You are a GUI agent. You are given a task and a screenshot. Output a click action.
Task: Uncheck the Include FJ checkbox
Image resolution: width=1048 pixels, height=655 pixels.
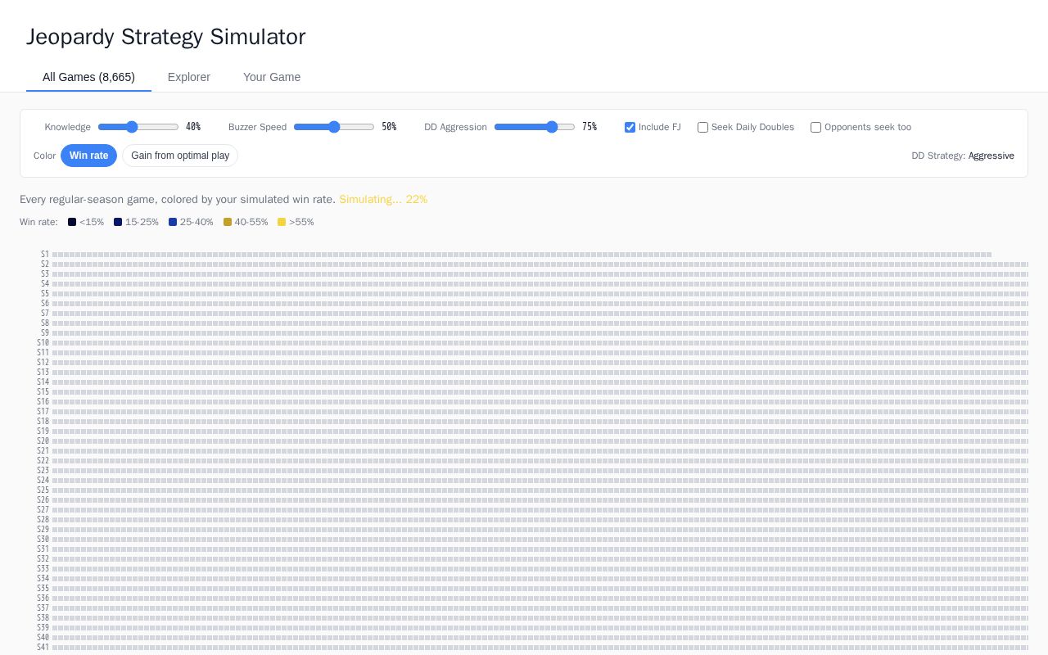pos(630,127)
